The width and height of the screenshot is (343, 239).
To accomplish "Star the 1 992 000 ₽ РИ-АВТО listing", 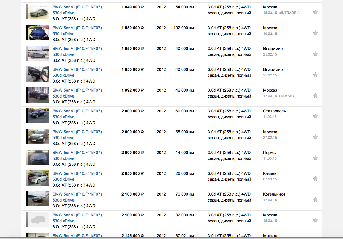I will [x=315, y=95].
